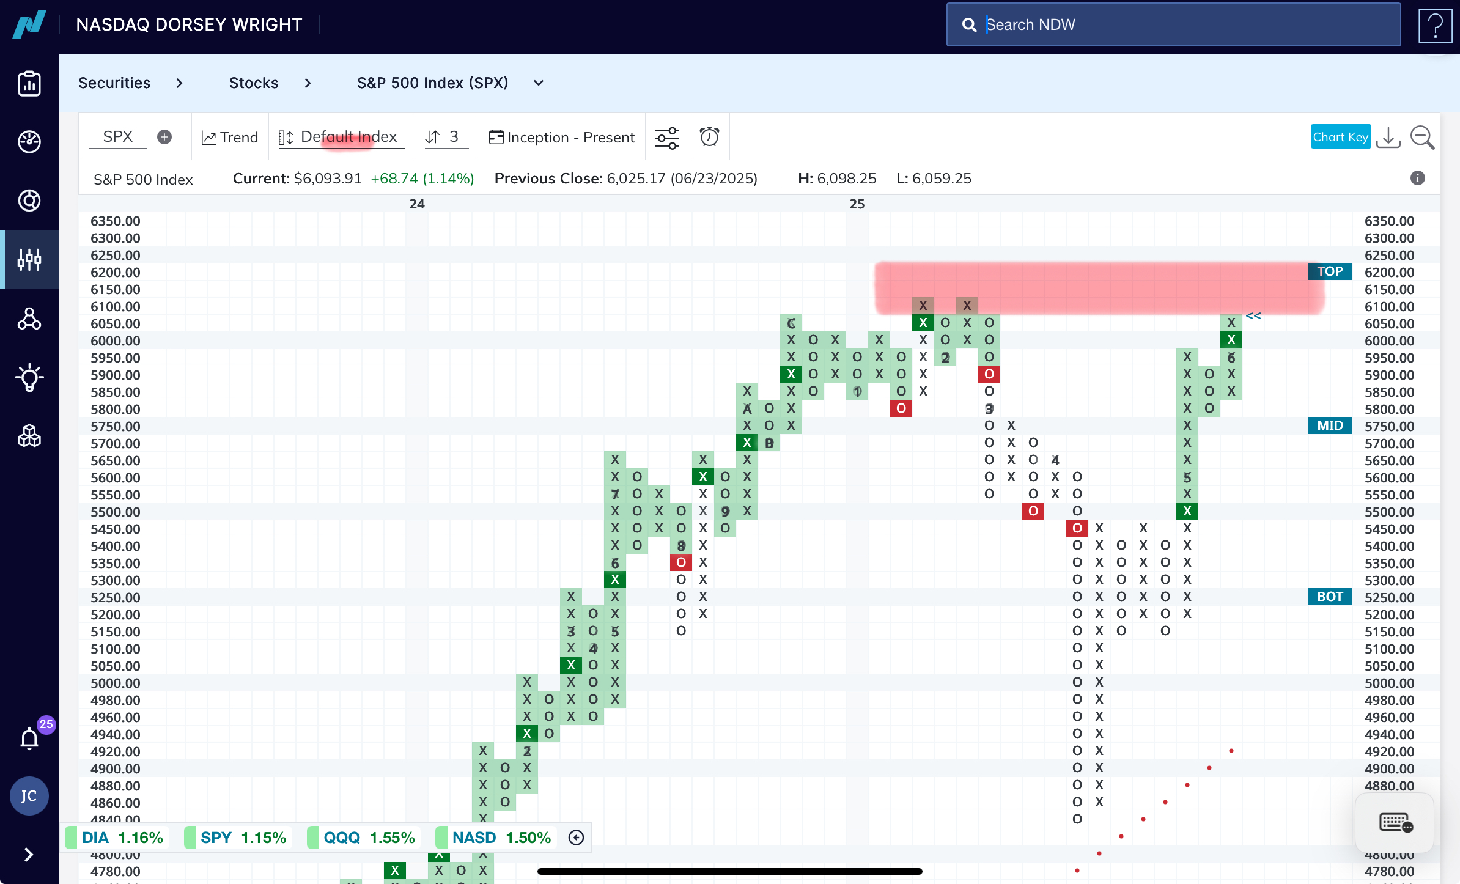This screenshot has width=1460, height=884.
Task: Download the chart using download icon
Action: click(x=1388, y=138)
